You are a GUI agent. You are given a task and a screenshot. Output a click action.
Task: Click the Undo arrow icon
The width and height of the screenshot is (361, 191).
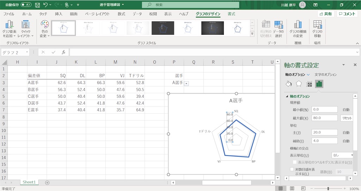pos(45,5)
